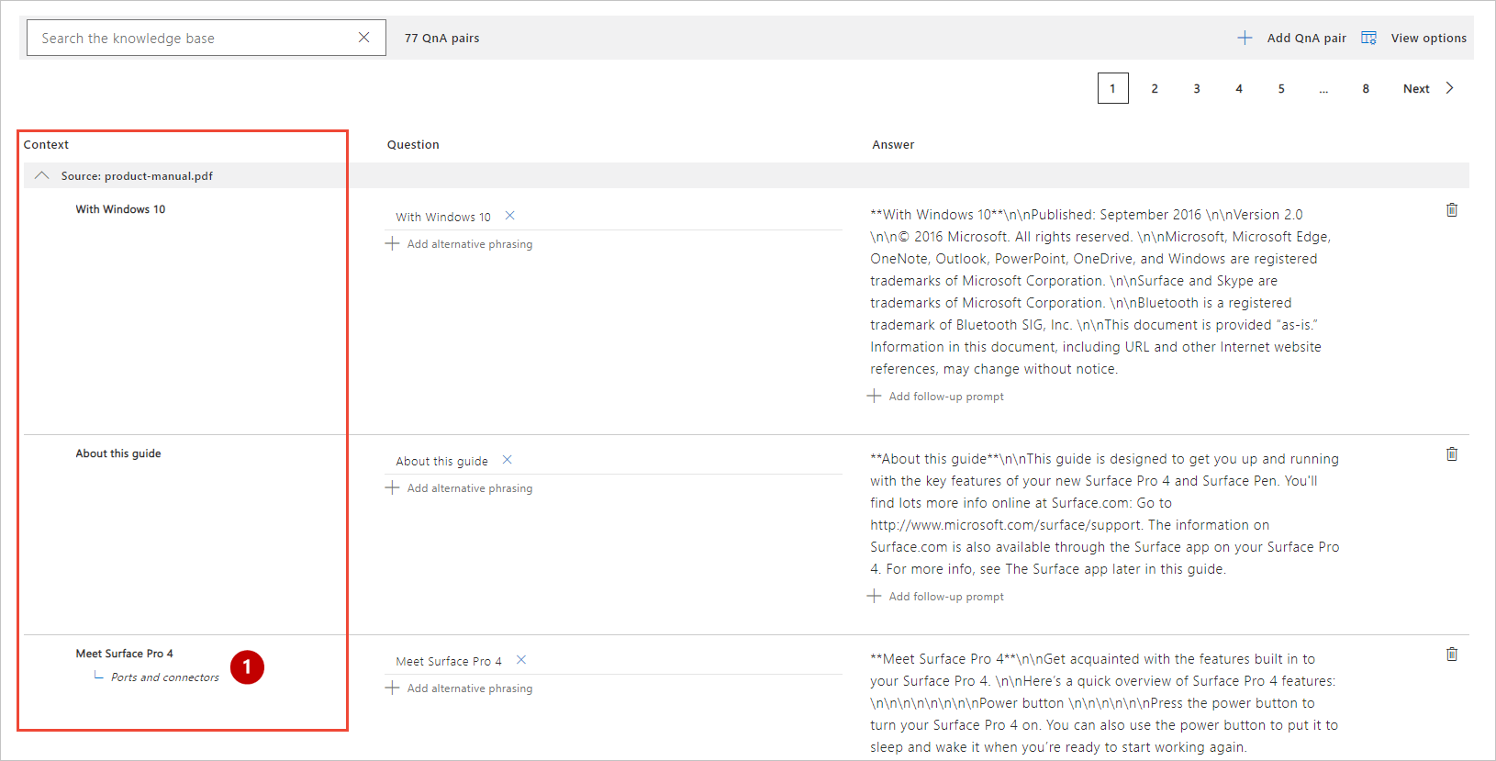Click the With Windows 10 answer text
Image resolution: width=1496 pixels, height=761 pixels.
tap(1100, 292)
